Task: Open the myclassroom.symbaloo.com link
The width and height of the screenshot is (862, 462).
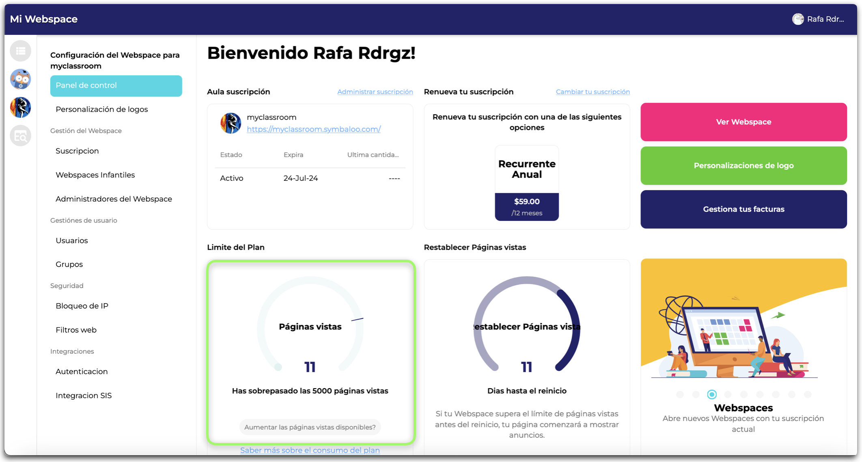Action: pos(314,129)
